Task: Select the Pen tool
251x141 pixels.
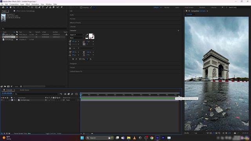Action: (x=39, y=7)
